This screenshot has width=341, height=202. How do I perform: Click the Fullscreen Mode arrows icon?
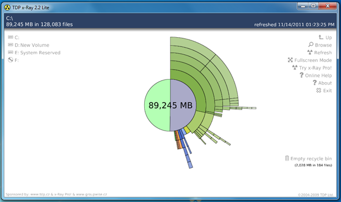290,60
